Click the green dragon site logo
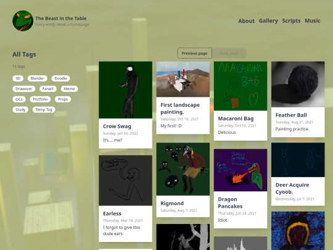 [23, 21]
